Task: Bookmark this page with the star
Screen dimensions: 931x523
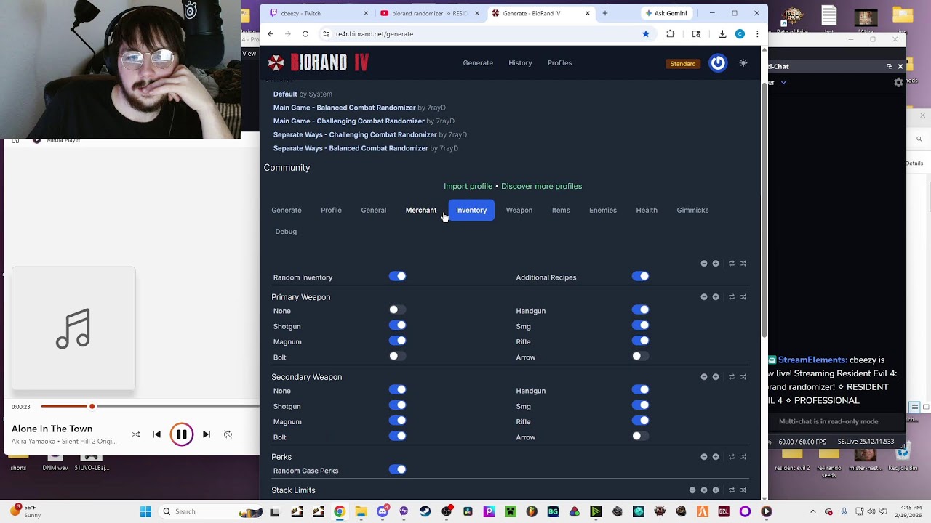Action: point(645,33)
